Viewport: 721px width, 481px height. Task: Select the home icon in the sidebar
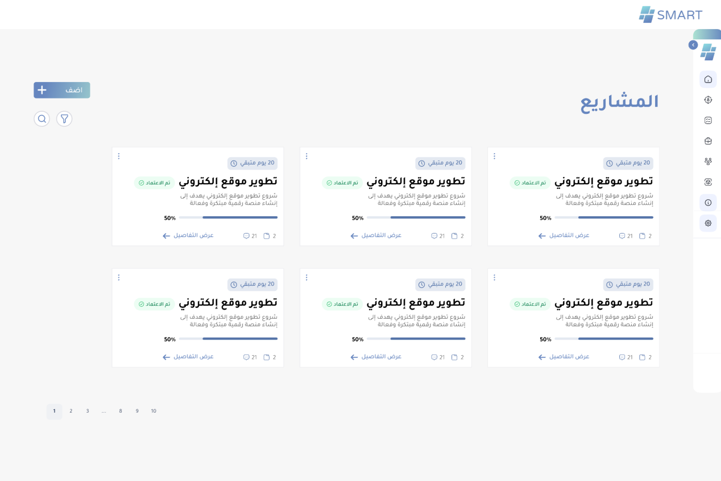(708, 79)
